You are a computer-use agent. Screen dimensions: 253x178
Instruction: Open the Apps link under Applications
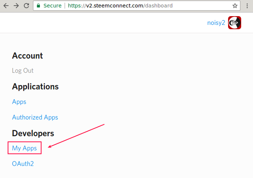click(19, 102)
